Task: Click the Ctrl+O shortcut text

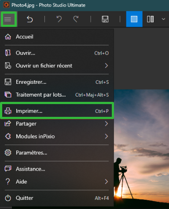Action: click(x=102, y=53)
